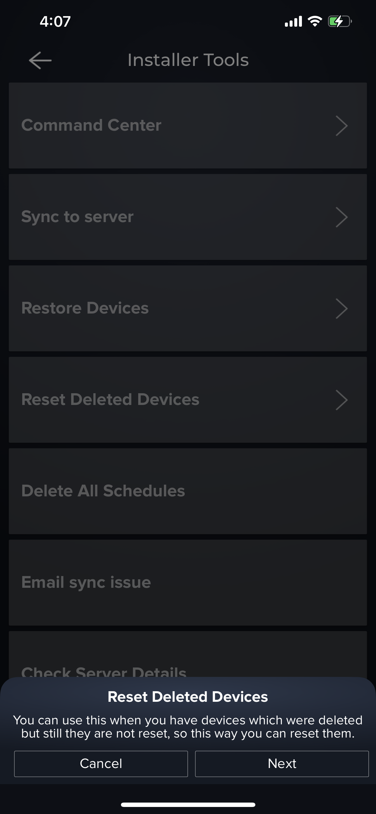The height and width of the screenshot is (814, 376).
Task: Expand the Command Center chevron
Action: pos(341,125)
